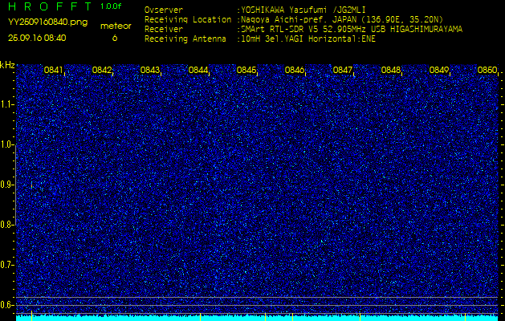Select the 0843 time tick label
The width and height of the screenshot is (505, 321).
coord(149,71)
